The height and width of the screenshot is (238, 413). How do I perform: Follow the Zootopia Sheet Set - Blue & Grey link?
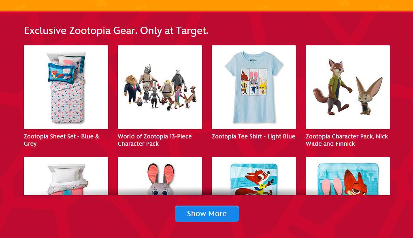click(62, 140)
